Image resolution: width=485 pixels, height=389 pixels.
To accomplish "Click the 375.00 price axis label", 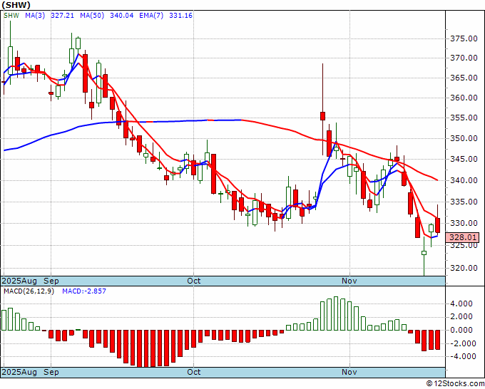I will tap(464, 38).
